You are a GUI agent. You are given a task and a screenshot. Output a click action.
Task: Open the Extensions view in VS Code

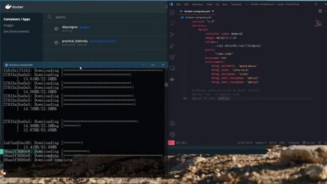click(x=172, y=57)
